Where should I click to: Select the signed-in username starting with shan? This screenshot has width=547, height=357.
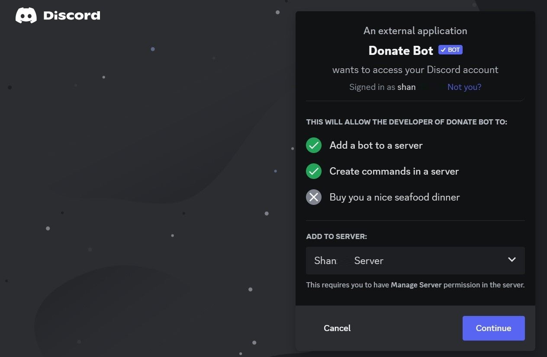click(x=406, y=87)
